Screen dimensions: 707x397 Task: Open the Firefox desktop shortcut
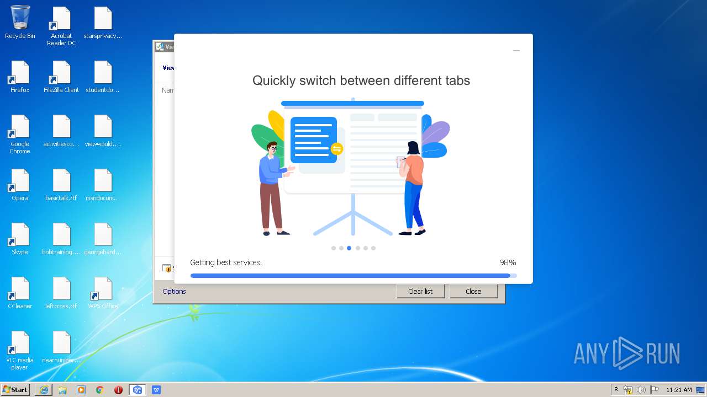pyautogui.click(x=20, y=76)
